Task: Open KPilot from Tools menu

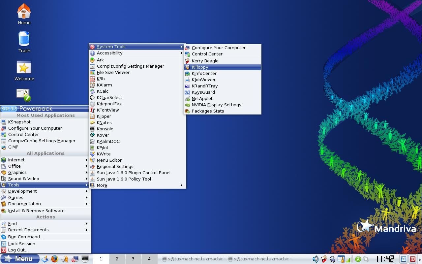Action: (x=137, y=148)
